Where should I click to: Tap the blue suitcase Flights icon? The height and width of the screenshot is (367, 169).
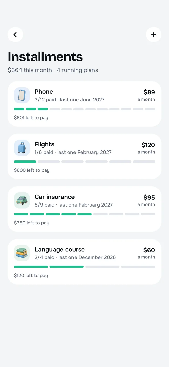(x=22, y=148)
